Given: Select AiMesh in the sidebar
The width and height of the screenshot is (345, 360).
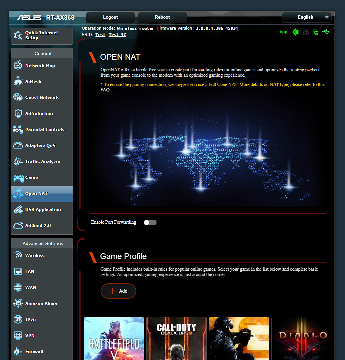Looking at the screenshot, I should click(x=33, y=81).
